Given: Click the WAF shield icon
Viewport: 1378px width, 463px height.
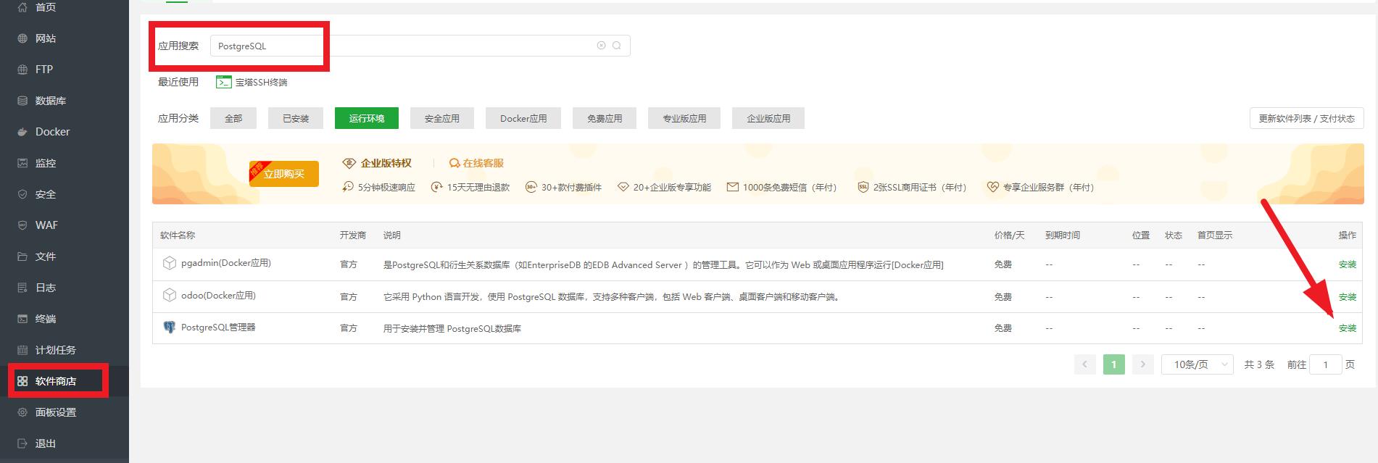Looking at the screenshot, I should point(22,225).
